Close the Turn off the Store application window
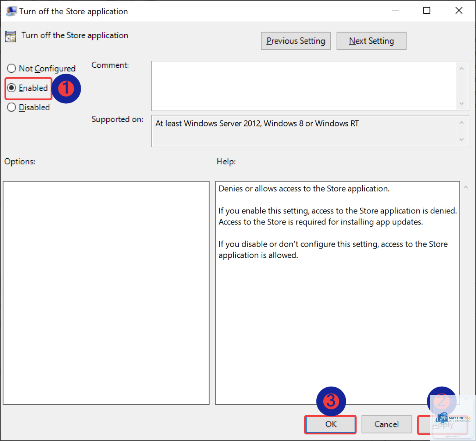This screenshot has width=476, height=441. [x=459, y=11]
